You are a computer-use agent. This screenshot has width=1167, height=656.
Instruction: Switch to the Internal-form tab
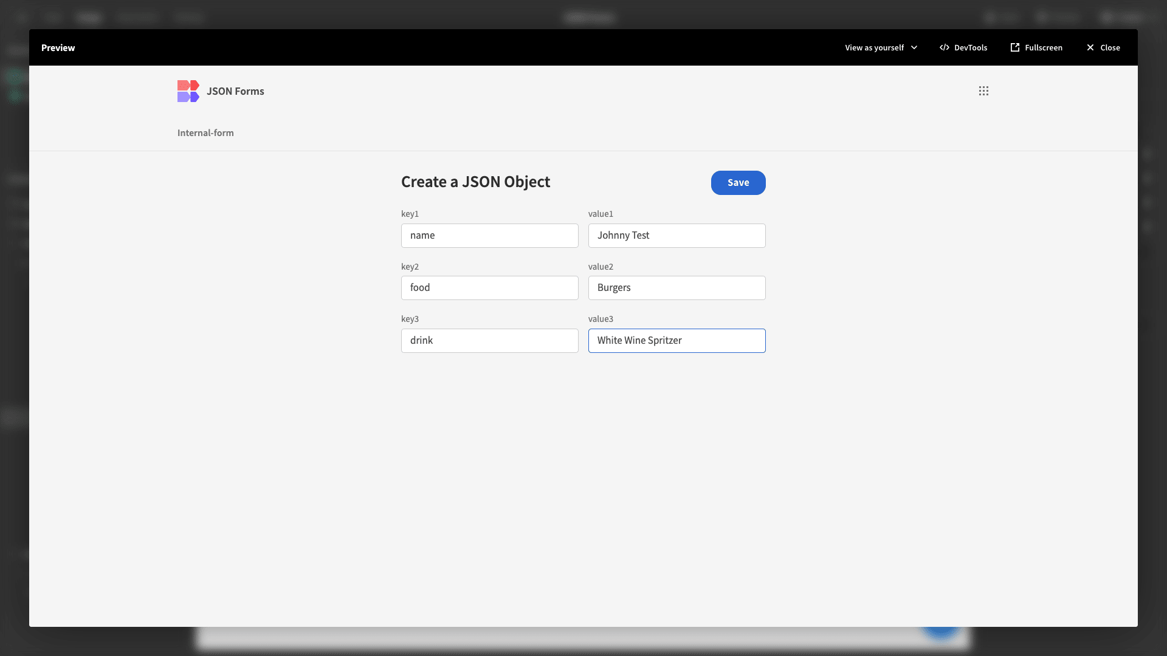[x=205, y=132]
